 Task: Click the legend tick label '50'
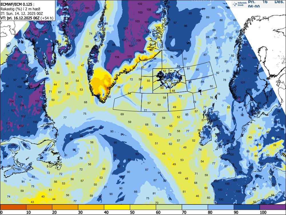click(132, 212)
